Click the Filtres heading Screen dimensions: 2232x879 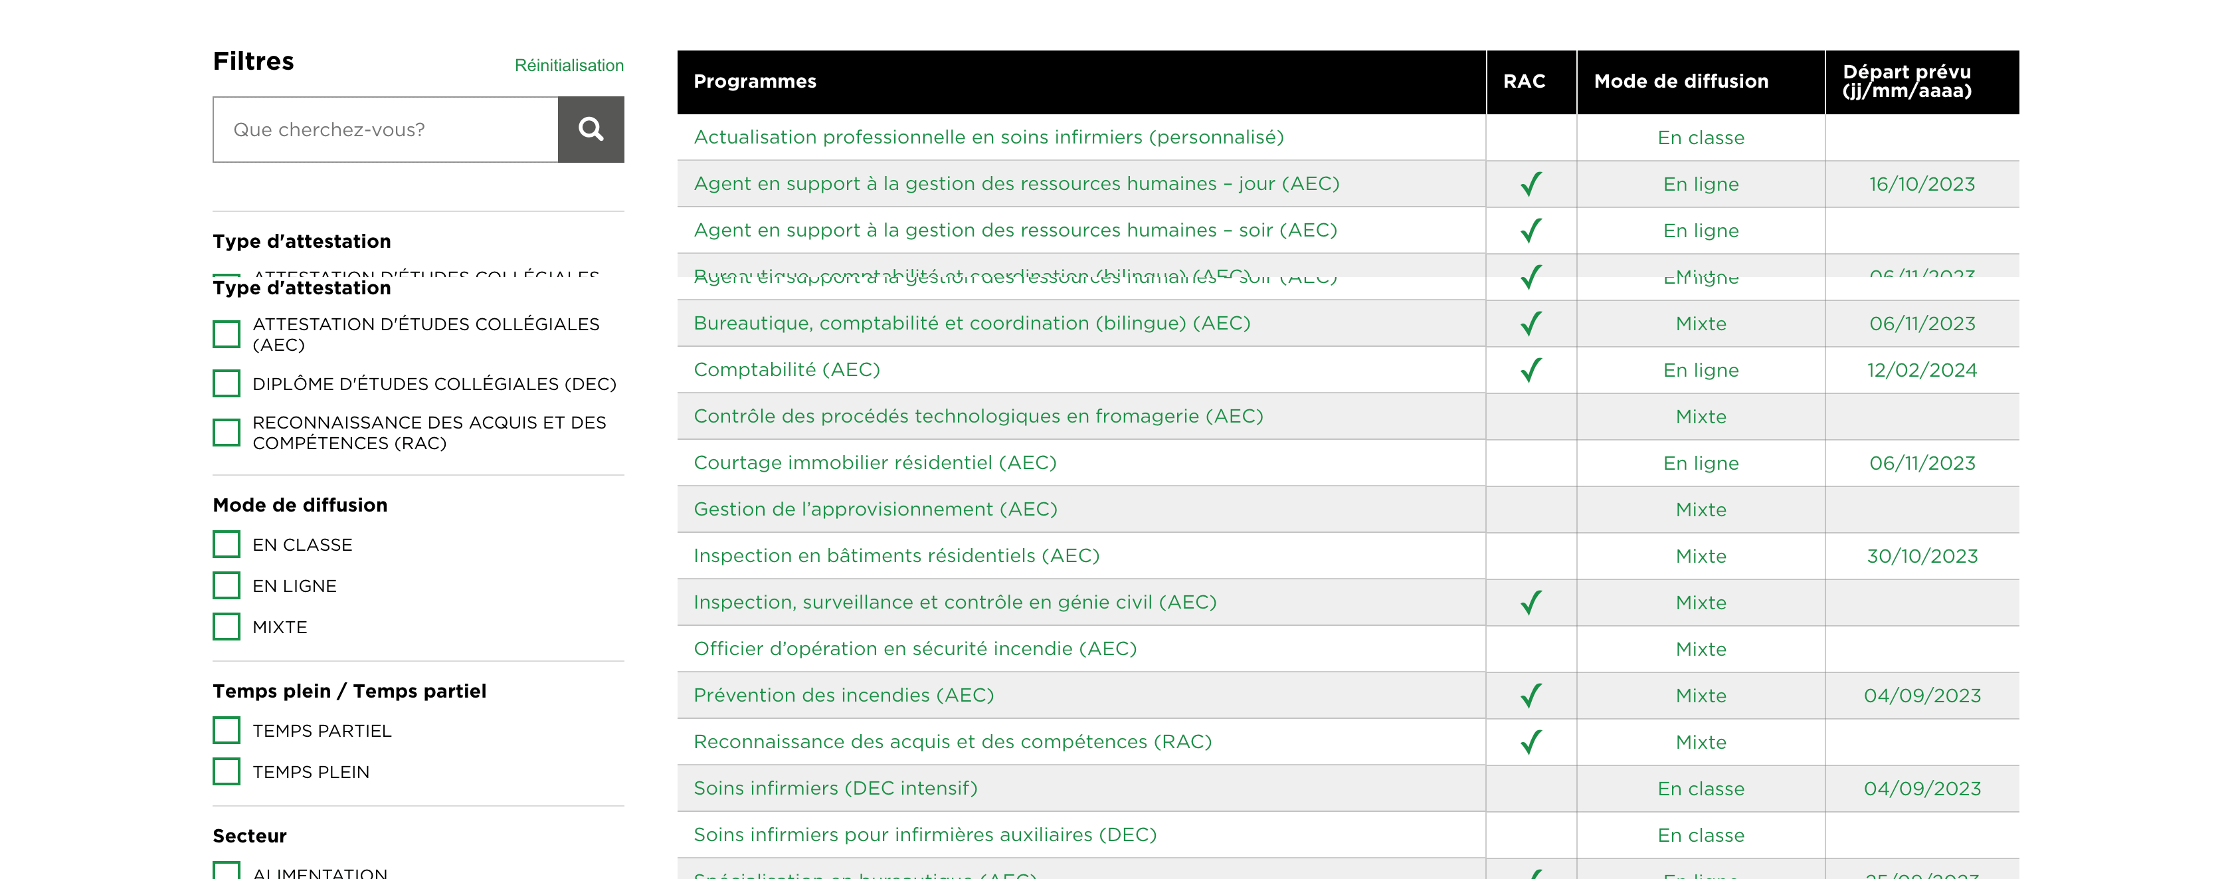(253, 60)
